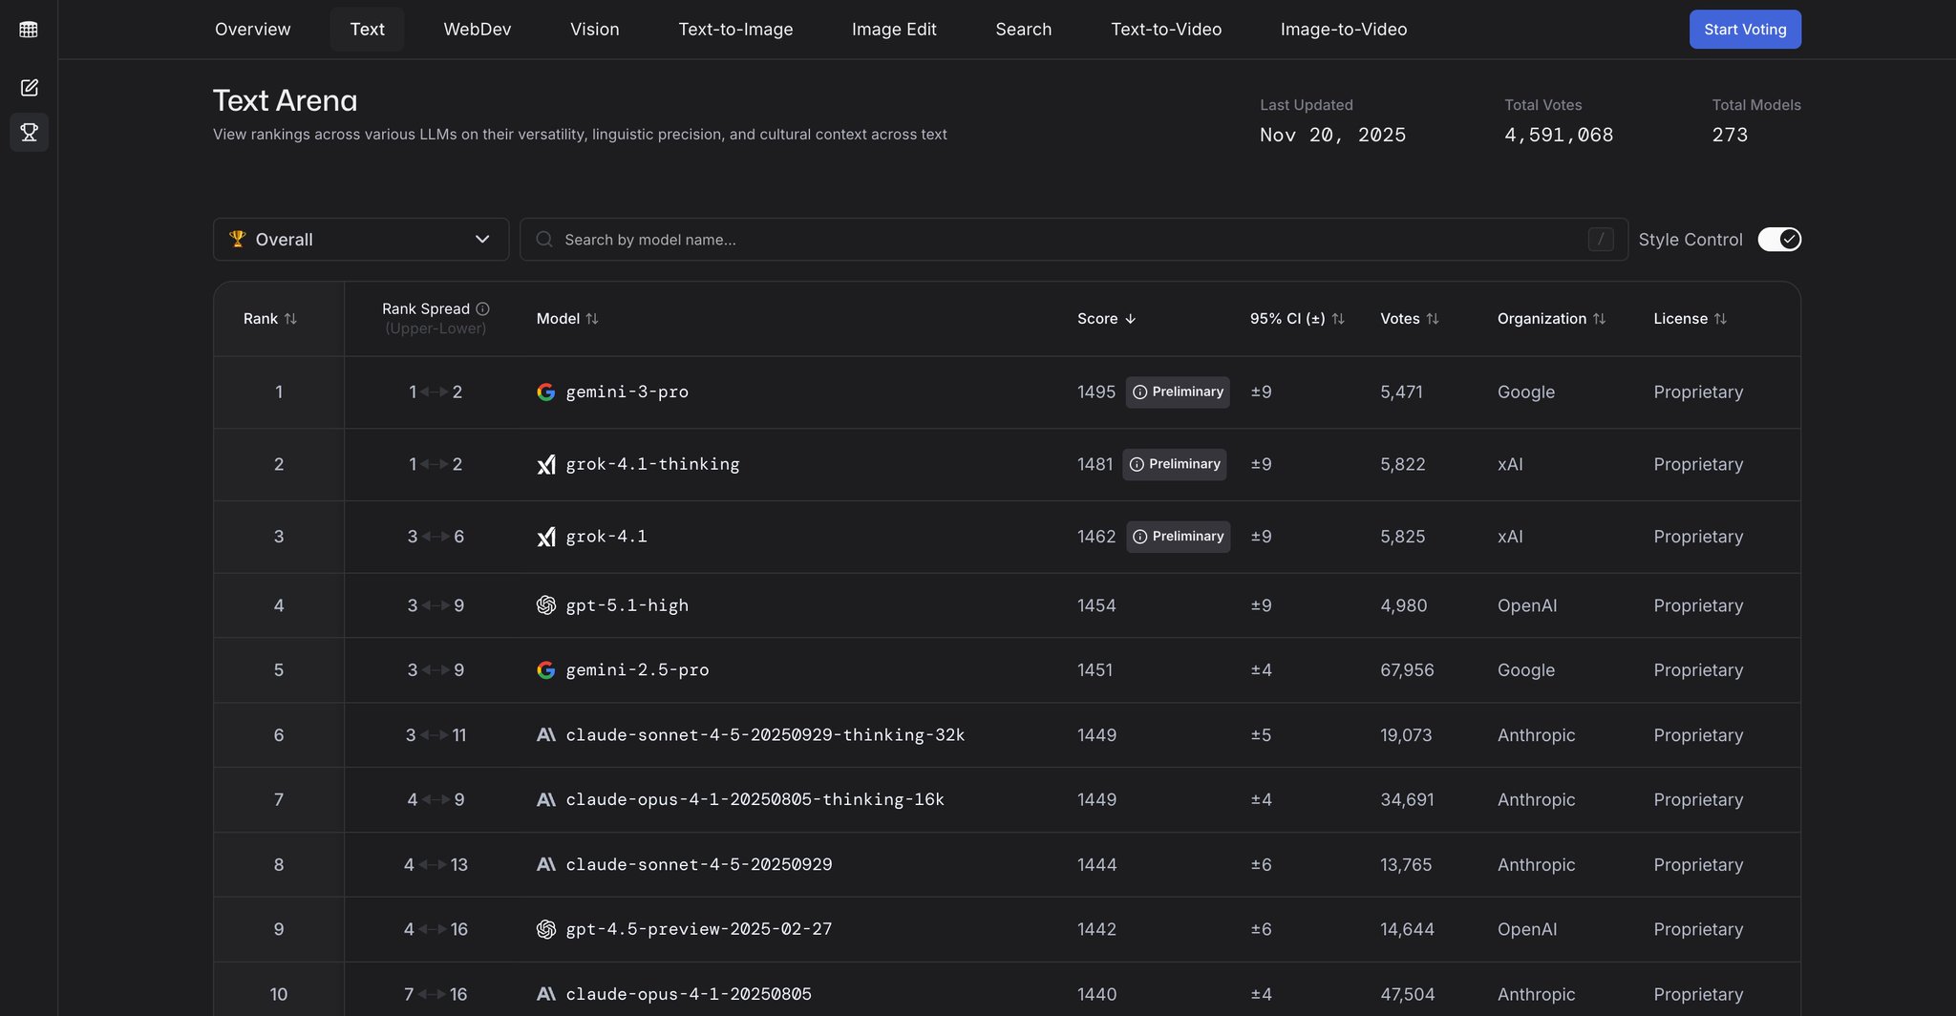Click votes value 47,504
1956x1016 pixels.
[x=1407, y=994]
